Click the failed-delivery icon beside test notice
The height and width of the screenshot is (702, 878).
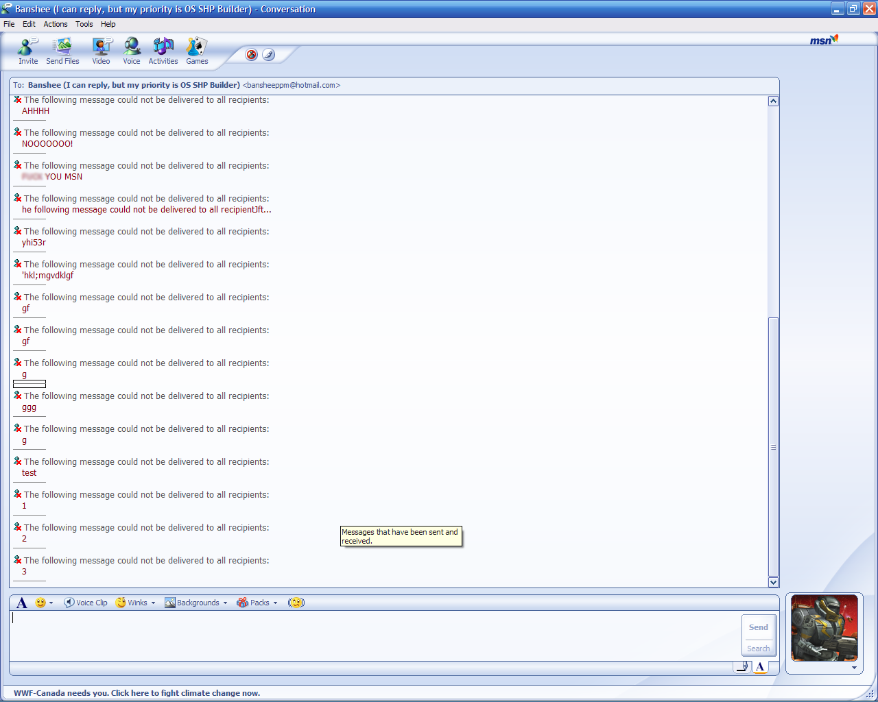pyautogui.click(x=18, y=461)
